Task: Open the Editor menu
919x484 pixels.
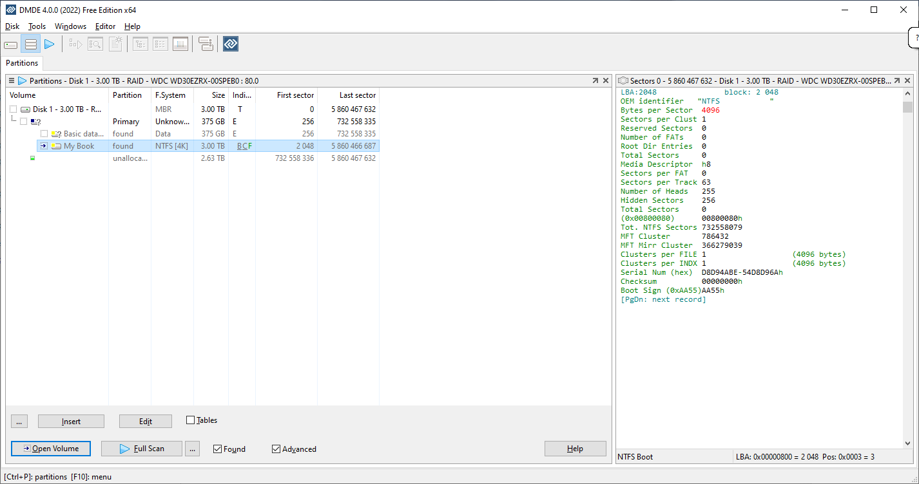Action: pyautogui.click(x=105, y=26)
